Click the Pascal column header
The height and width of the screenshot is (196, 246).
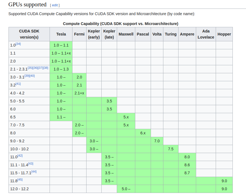[x=143, y=34]
